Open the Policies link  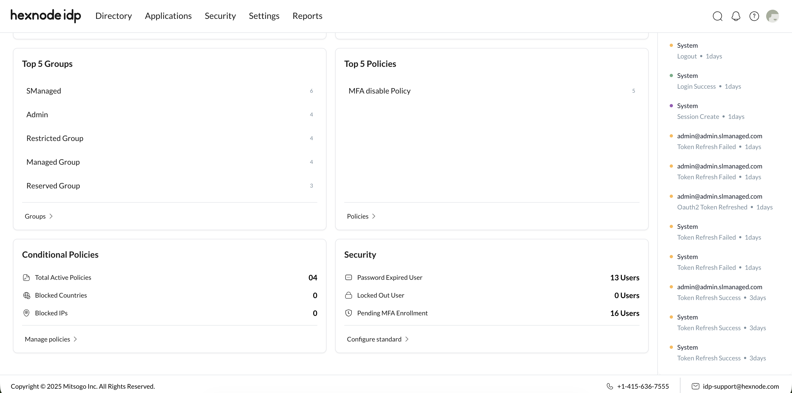tap(357, 216)
